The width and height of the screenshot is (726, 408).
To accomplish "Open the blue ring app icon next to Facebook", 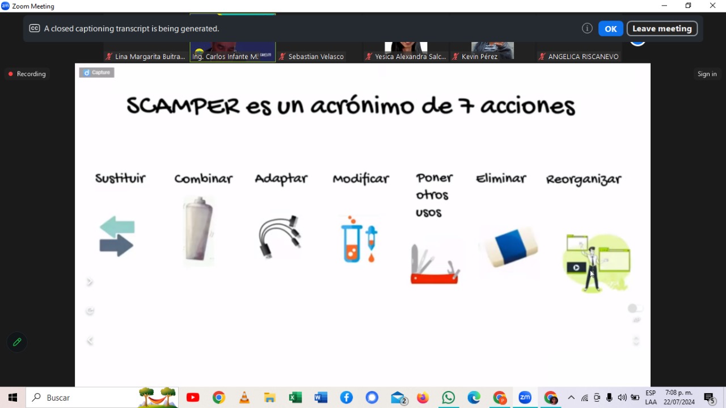I will point(372,398).
